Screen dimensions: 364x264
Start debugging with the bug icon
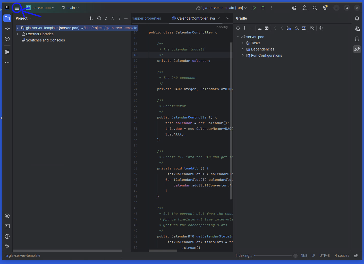[x=263, y=8]
